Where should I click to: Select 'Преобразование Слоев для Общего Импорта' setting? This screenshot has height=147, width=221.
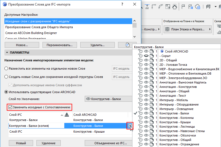point(68,27)
